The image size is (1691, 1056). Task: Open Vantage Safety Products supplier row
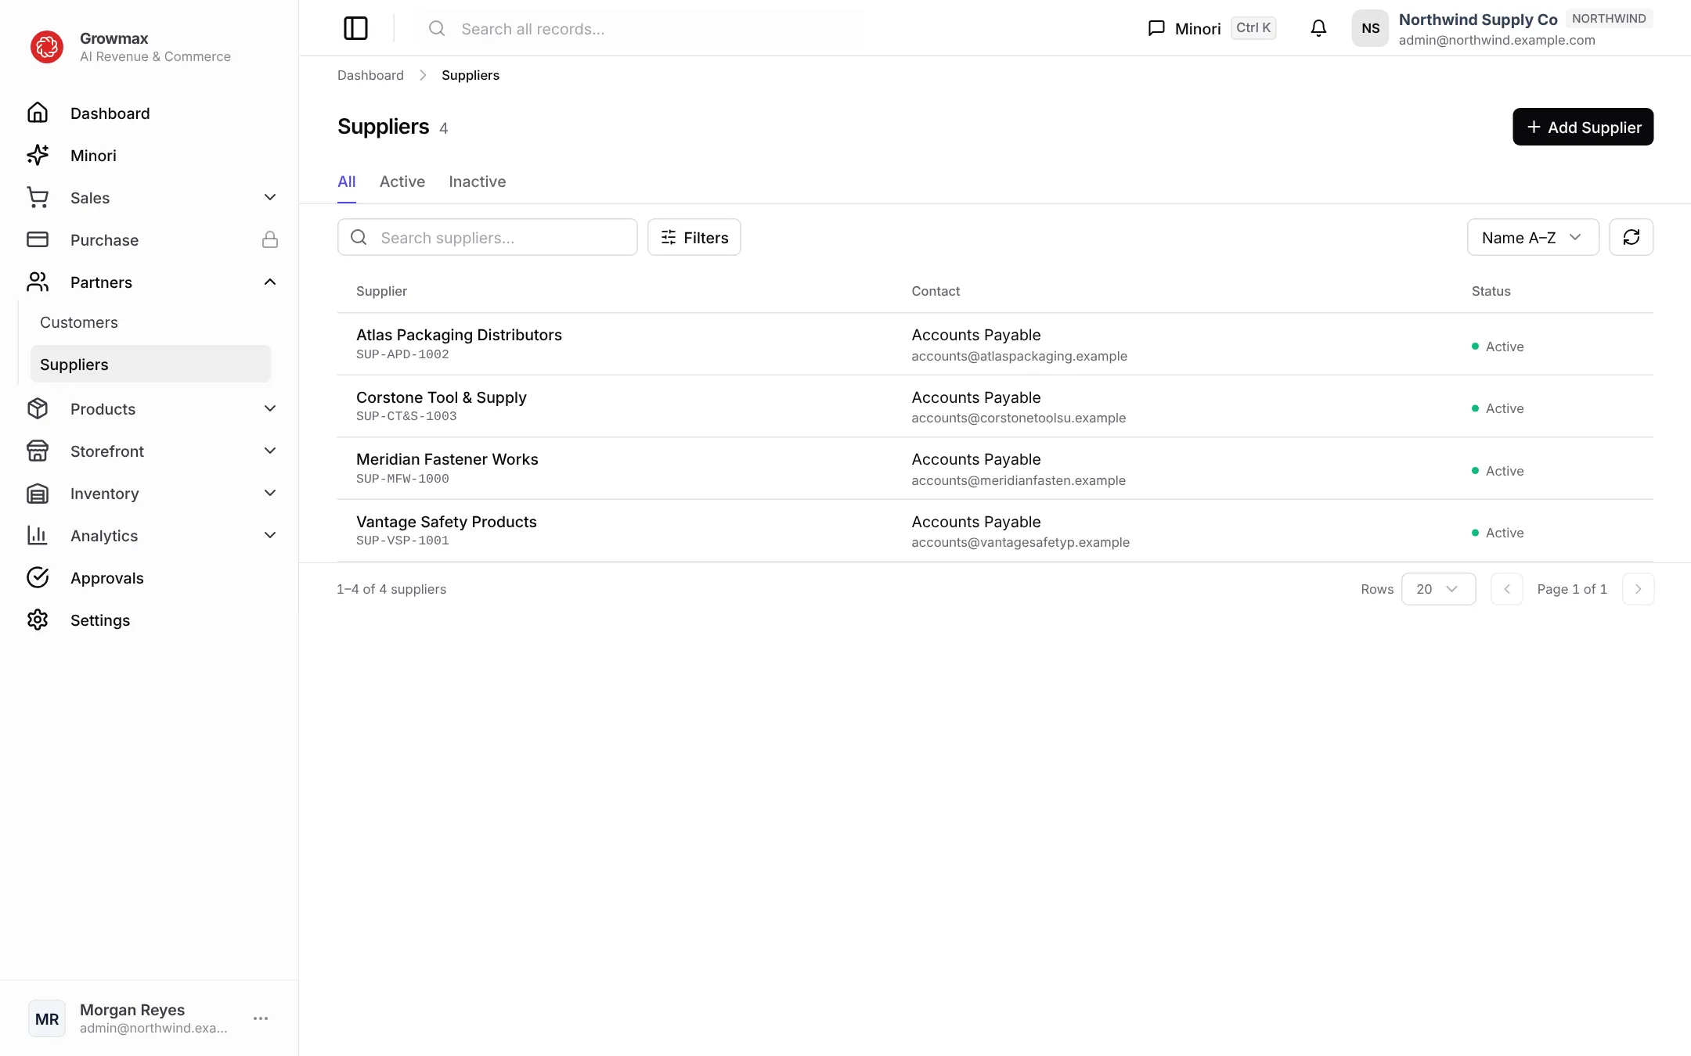click(995, 531)
